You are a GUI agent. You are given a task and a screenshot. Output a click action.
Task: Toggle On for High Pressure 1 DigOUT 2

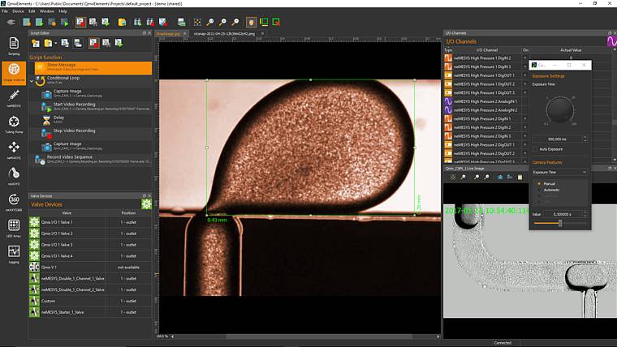525,84
